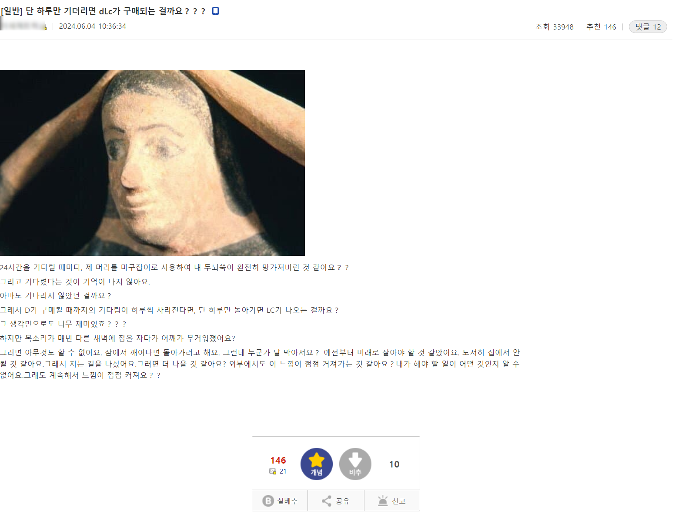Click the red 146 upvote count
The height and width of the screenshot is (517, 675).
click(x=278, y=461)
